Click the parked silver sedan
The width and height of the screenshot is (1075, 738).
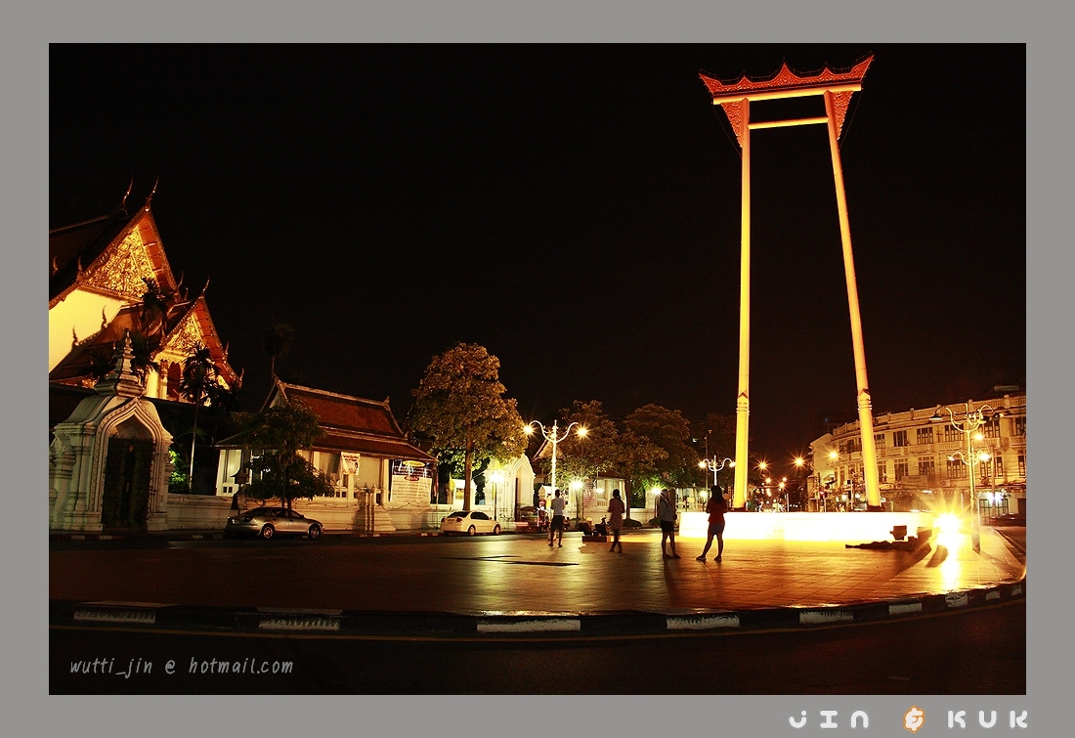click(274, 523)
